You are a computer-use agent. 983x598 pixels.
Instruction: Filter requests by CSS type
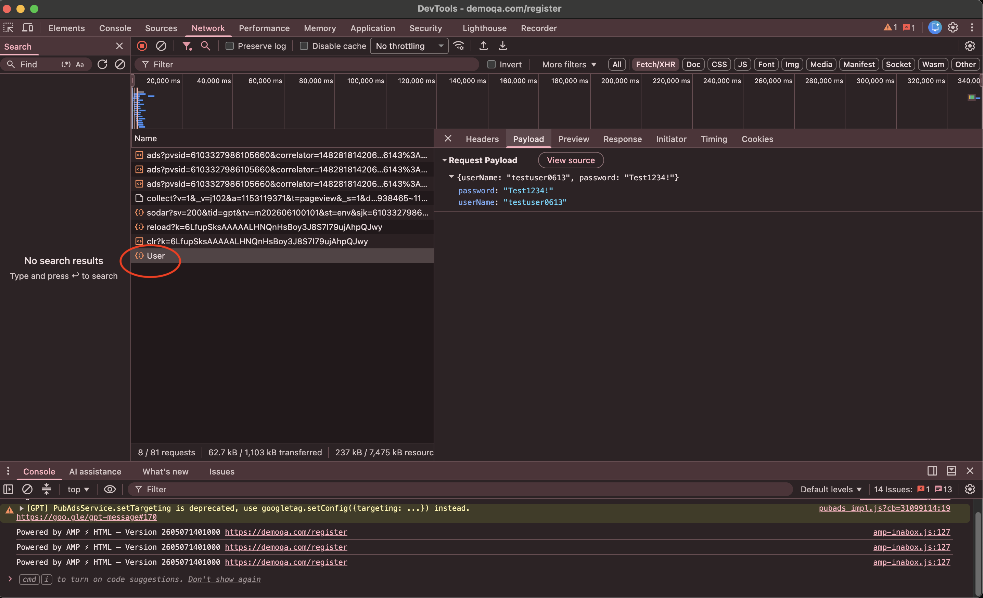[719, 64]
